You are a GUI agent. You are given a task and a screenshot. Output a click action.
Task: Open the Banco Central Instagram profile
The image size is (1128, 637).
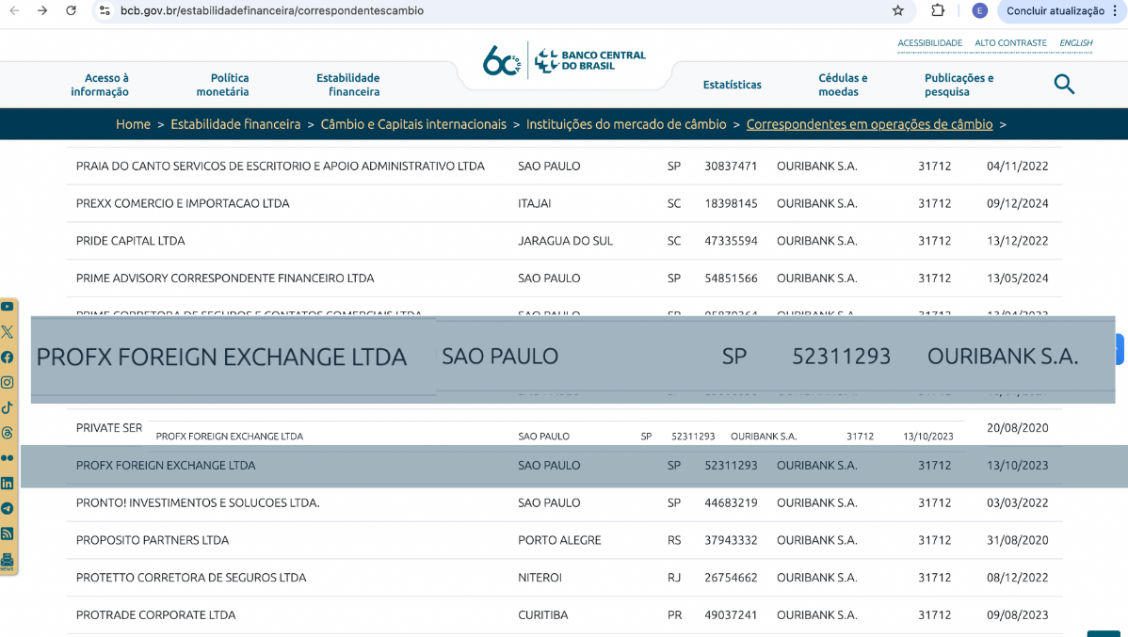pyautogui.click(x=8, y=383)
